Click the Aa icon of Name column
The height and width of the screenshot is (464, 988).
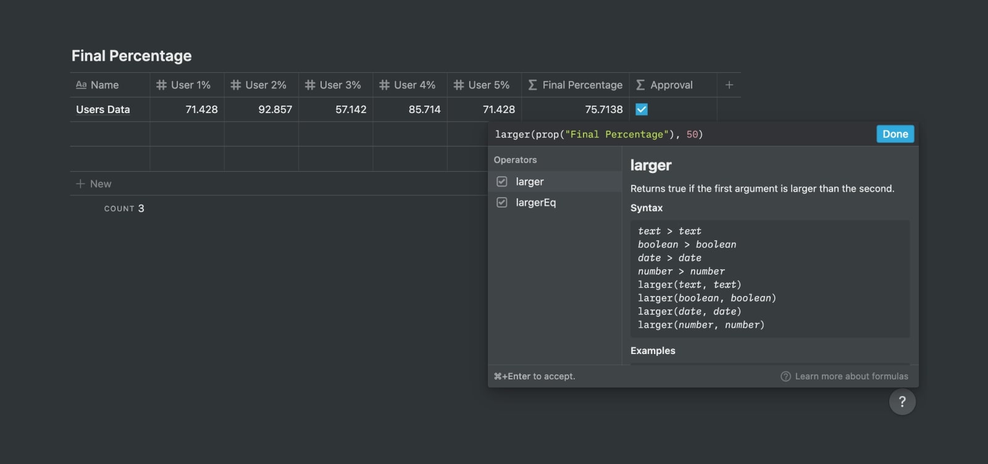pyautogui.click(x=81, y=85)
